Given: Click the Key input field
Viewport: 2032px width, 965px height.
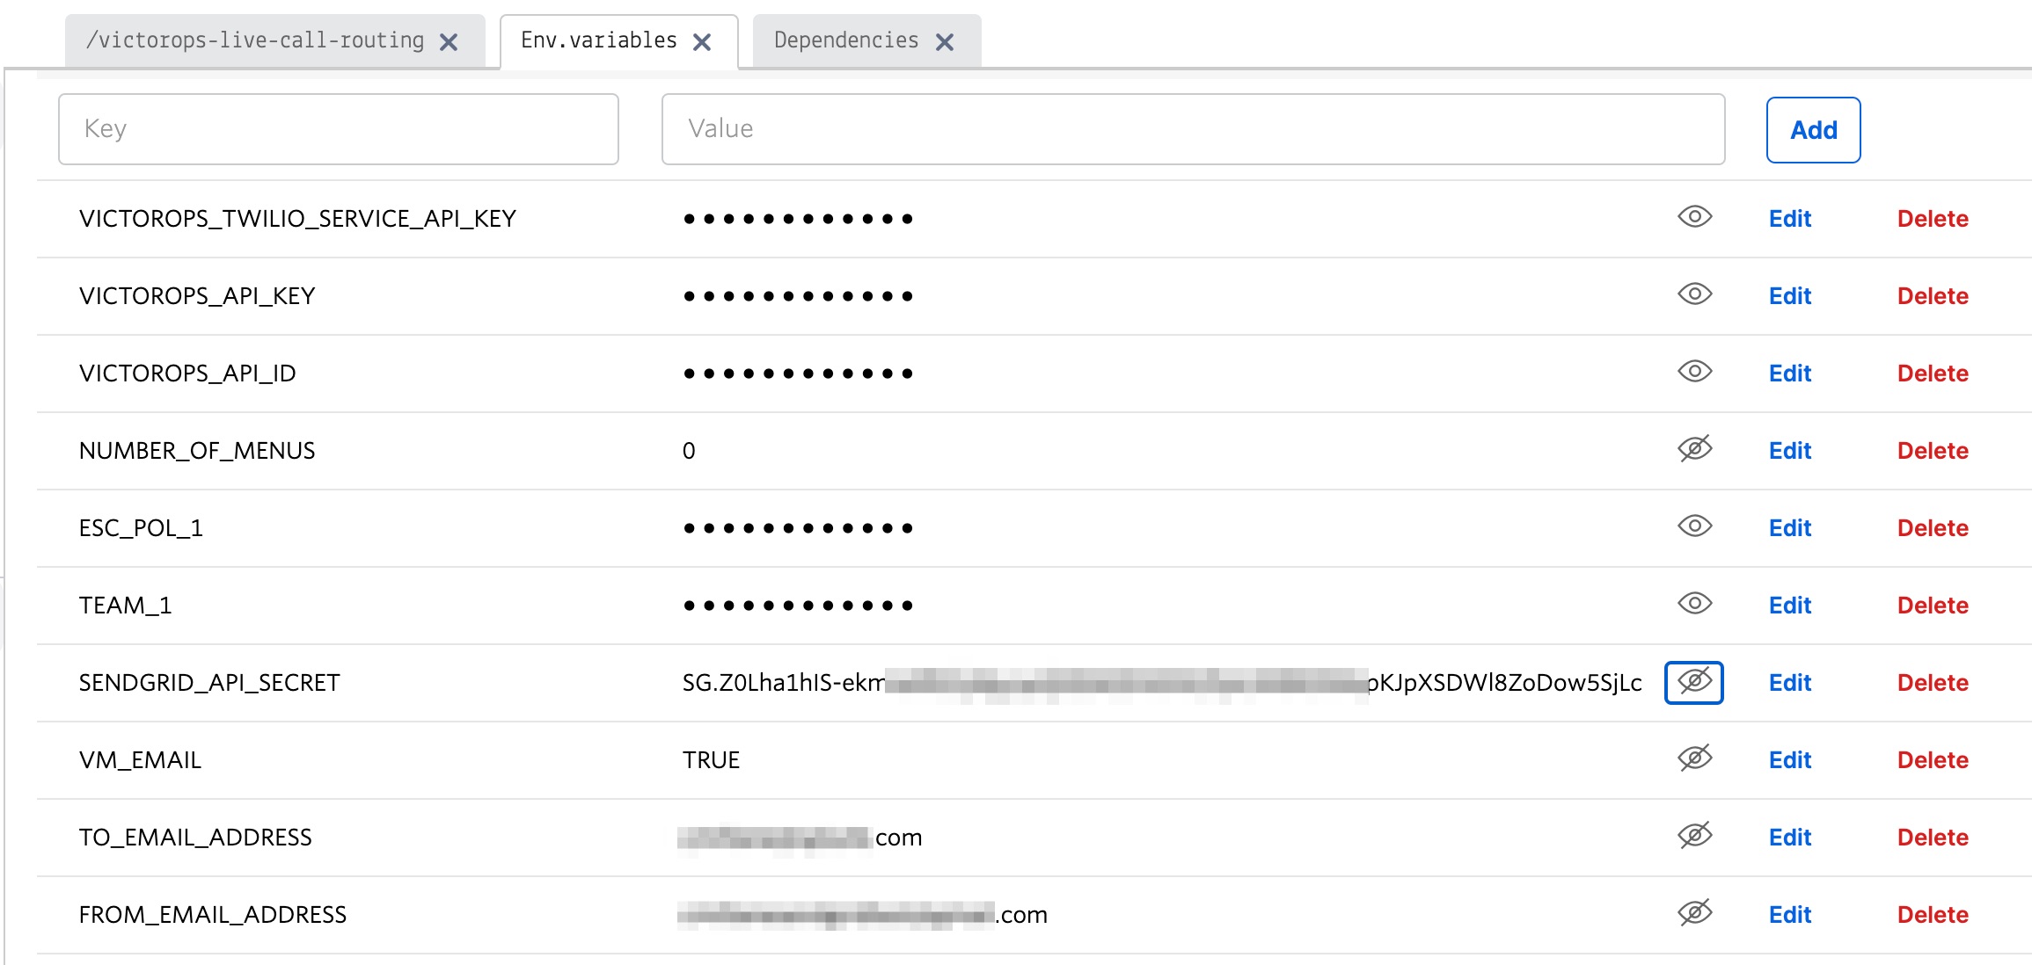Looking at the screenshot, I should click(x=338, y=128).
